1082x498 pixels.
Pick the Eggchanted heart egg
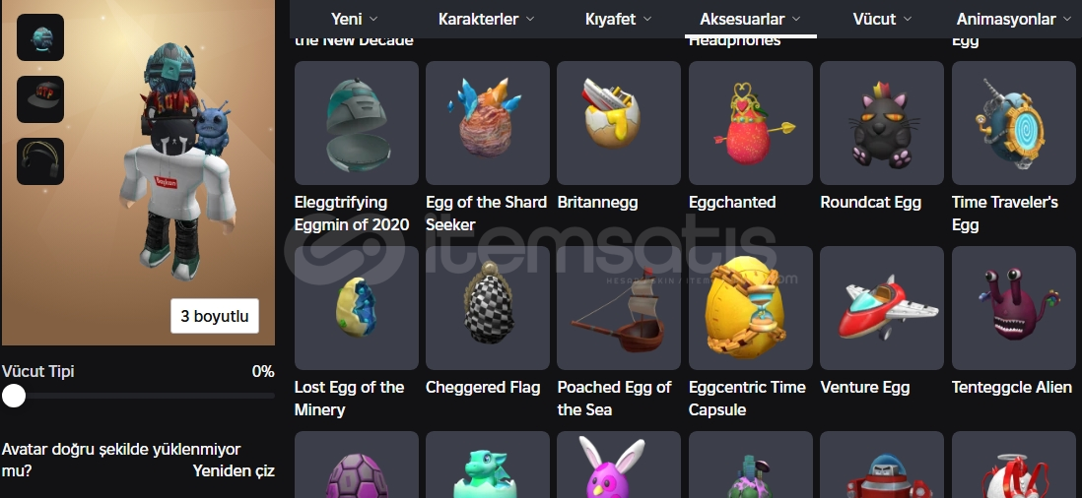click(x=751, y=123)
